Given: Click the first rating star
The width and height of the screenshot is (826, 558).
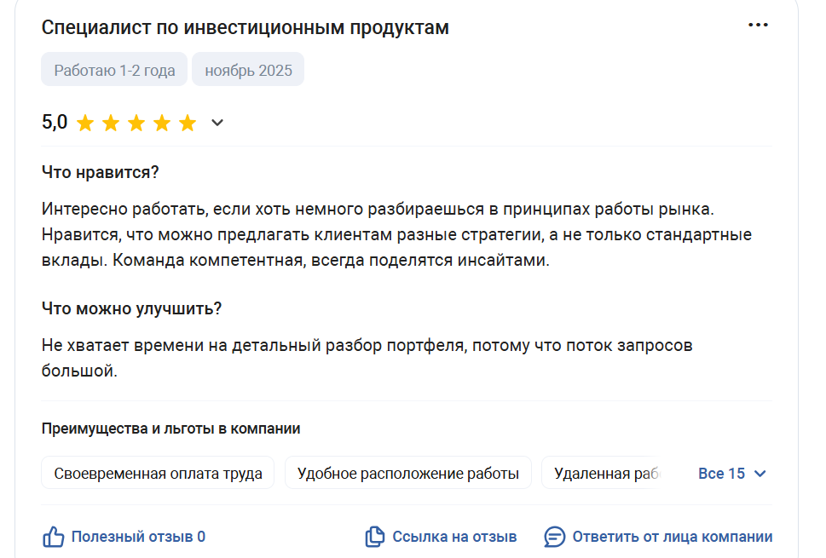Looking at the screenshot, I should (x=85, y=124).
